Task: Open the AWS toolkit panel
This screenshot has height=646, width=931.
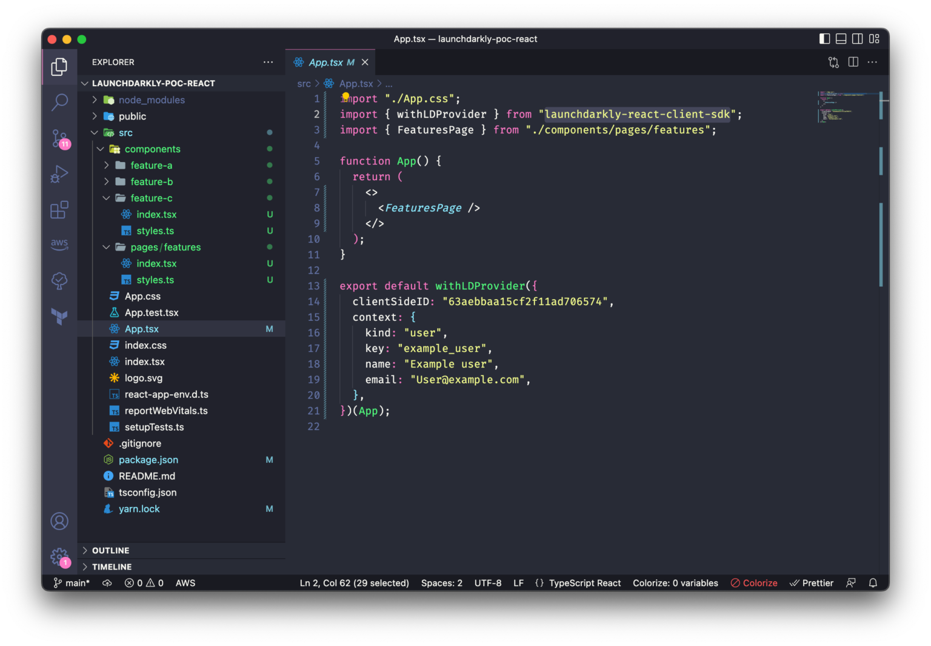Action: click(x=59, y=244)
